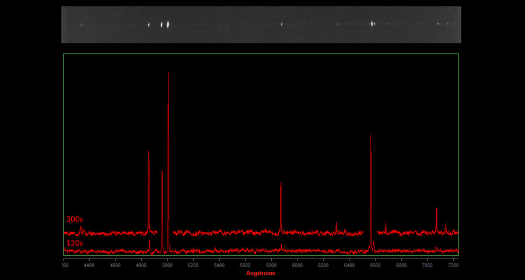Select the 5000 tick label on the axis
This screenshot has width=525, height=280.
(x=167, y=265)
